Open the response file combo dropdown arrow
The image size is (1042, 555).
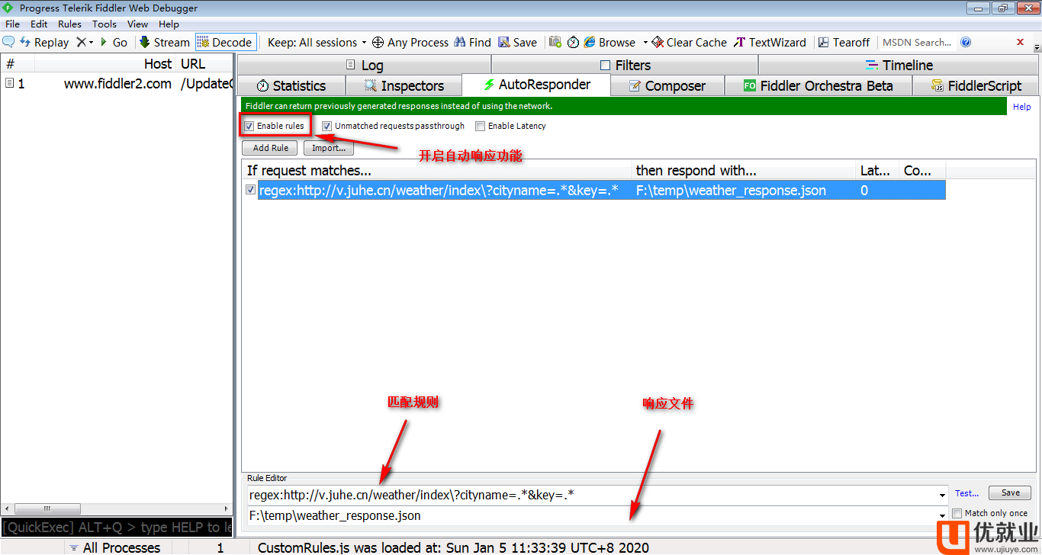942,516
